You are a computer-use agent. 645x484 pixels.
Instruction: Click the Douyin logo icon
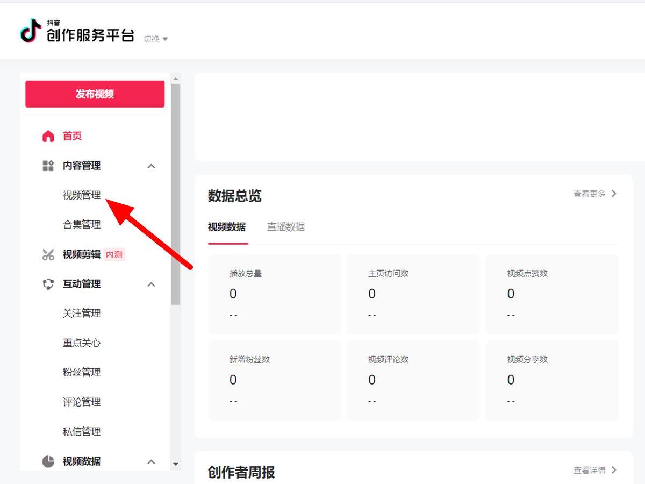click(x=31, y=31)
